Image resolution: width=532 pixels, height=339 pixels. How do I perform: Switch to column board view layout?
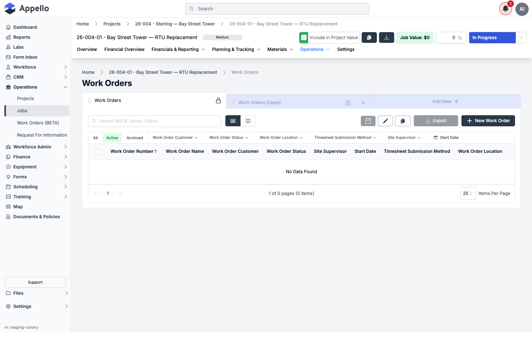click(x=248, y=121)
